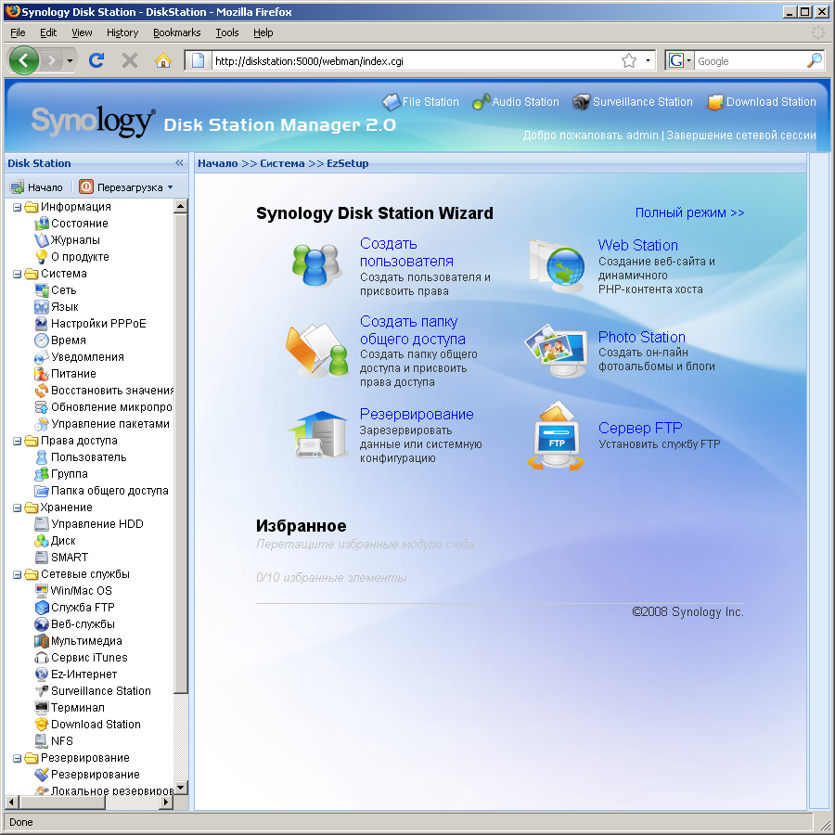The width and height of the screenshot is (835, 835).
Task: Select Управление пакетами tree item
Action: pos(109,424)
